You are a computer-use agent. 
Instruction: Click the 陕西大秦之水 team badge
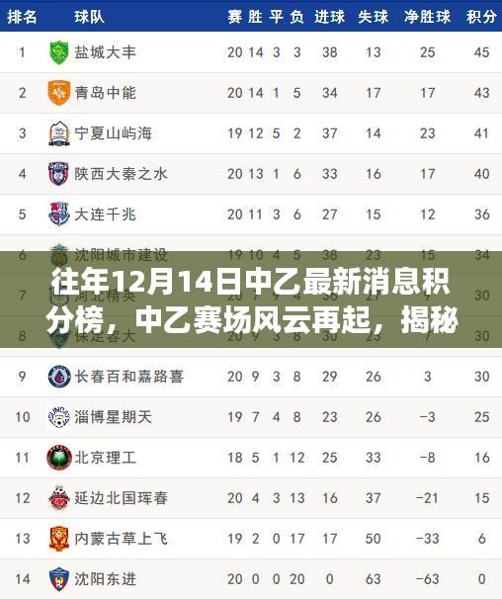pyautogui.click(x=59, y=174)
